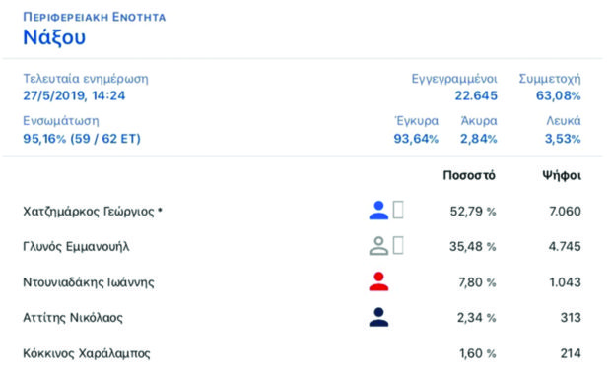Click the dark navy person icon beside Αττίτης
The width and height of the screenshot is (611, 371).
pyautogui.click(x=378, y=317)
